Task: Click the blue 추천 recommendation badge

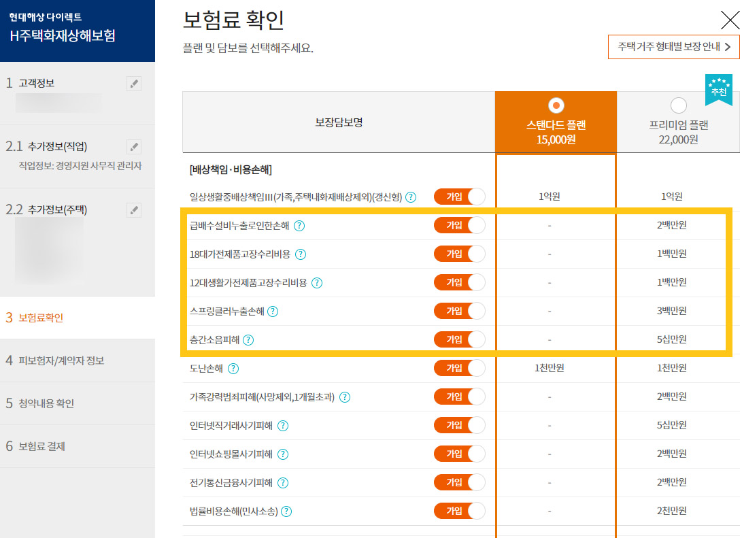Action: [x=719, y=89]
